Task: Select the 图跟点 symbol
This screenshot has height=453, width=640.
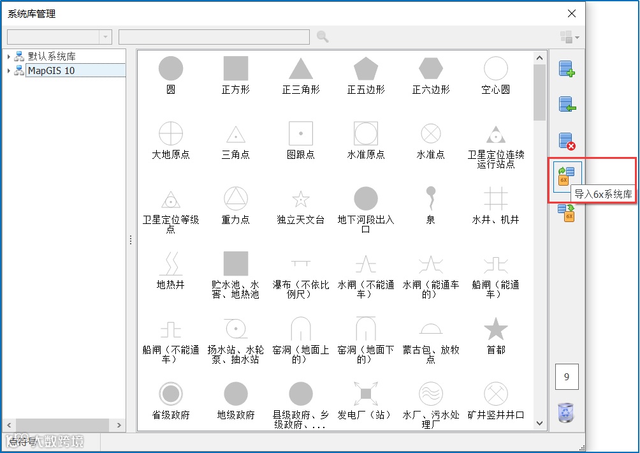Action: tap(301, 140)
